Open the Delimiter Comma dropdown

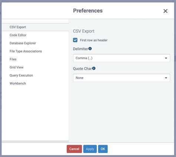coord(121,58)
